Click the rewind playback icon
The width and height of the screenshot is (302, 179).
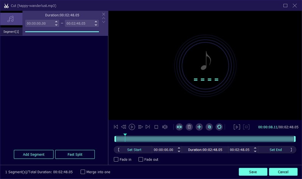[x=123, y=127]
